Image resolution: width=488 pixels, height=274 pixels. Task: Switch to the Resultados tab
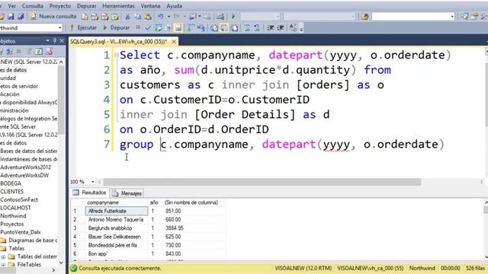coord(90,193)
